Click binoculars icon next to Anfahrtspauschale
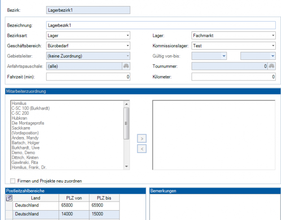 [126, 66]
